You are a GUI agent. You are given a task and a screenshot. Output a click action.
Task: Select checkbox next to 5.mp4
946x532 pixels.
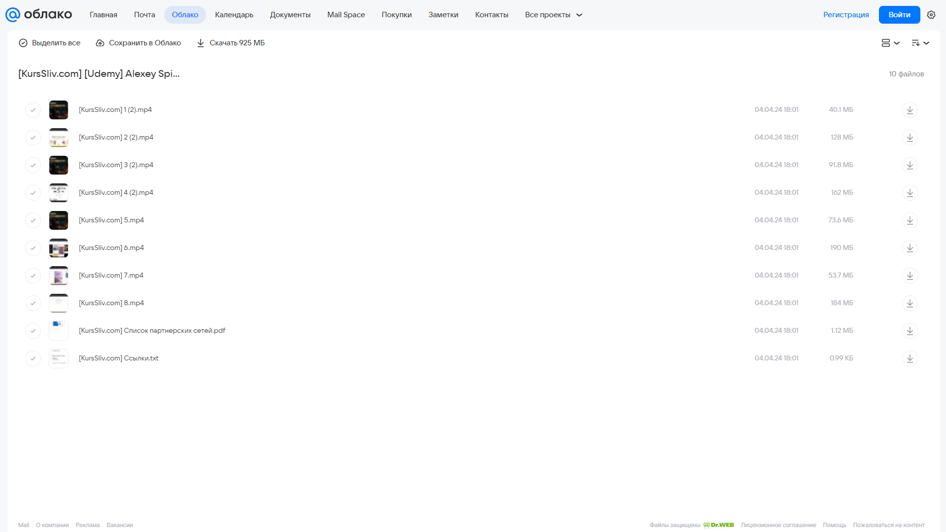33,220
